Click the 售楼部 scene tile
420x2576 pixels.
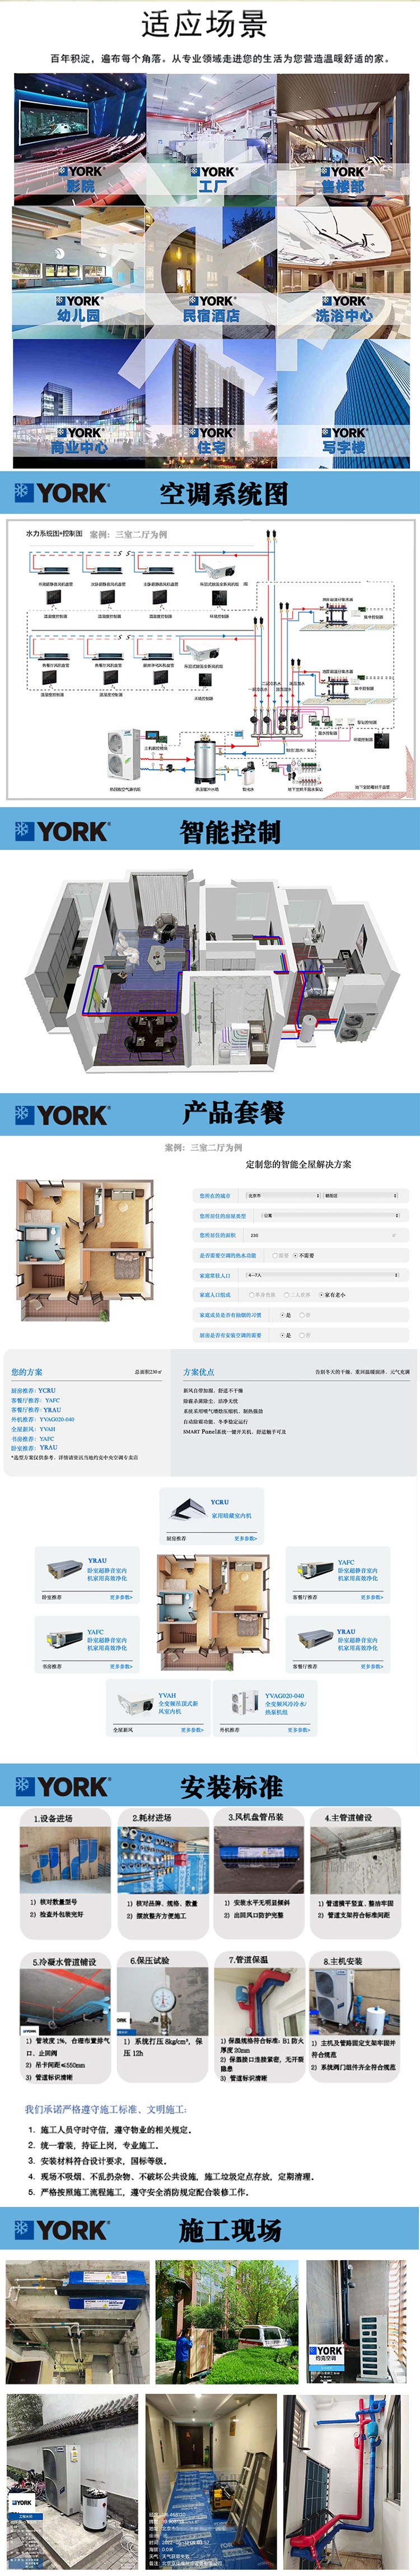pos(343,139)
